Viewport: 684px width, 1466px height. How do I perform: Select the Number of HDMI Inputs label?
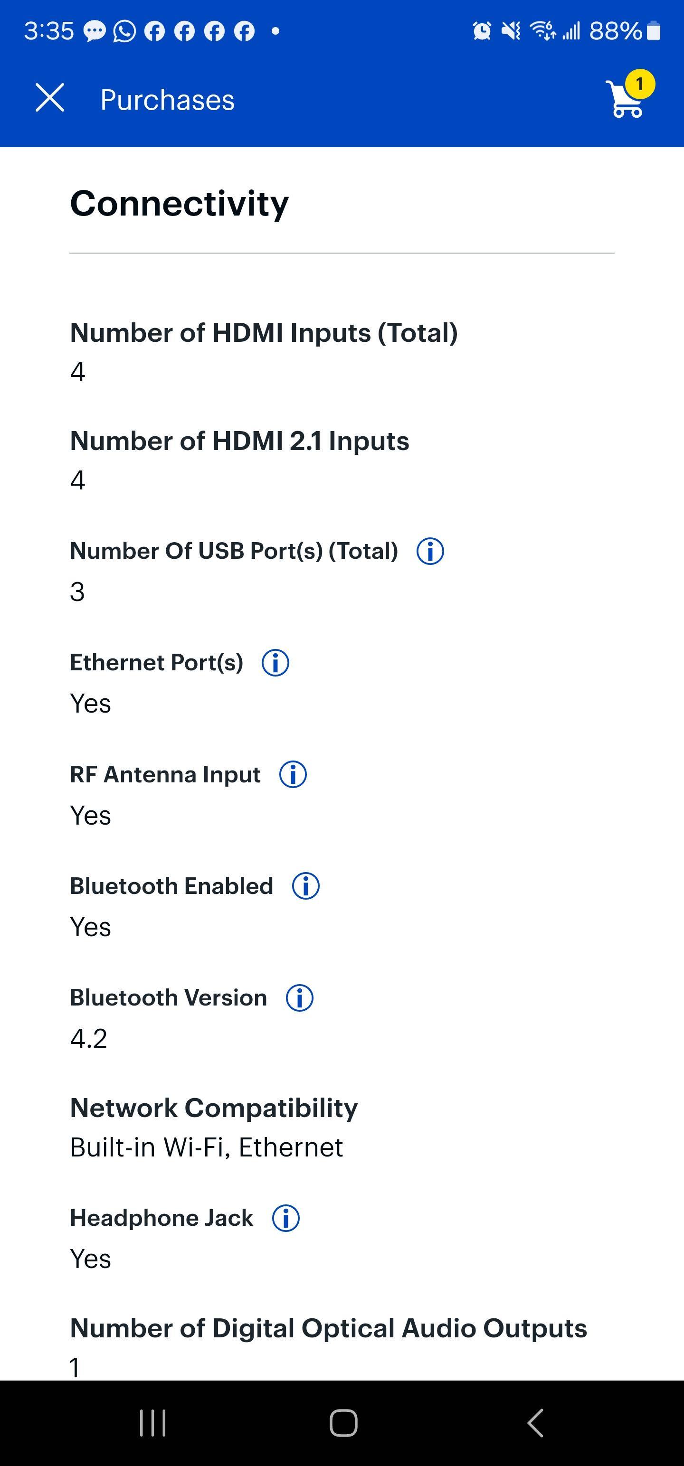tap(264, 333)
